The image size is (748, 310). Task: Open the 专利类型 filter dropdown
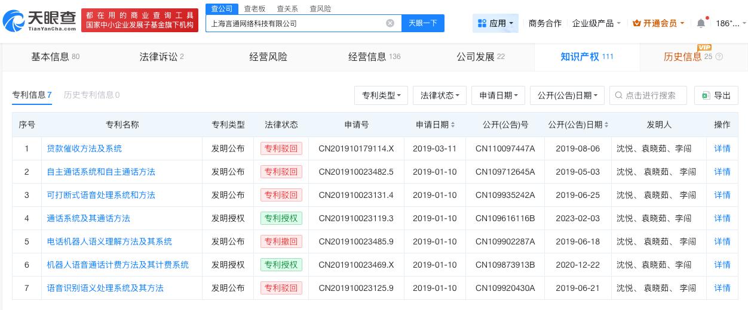click(381, 95)
